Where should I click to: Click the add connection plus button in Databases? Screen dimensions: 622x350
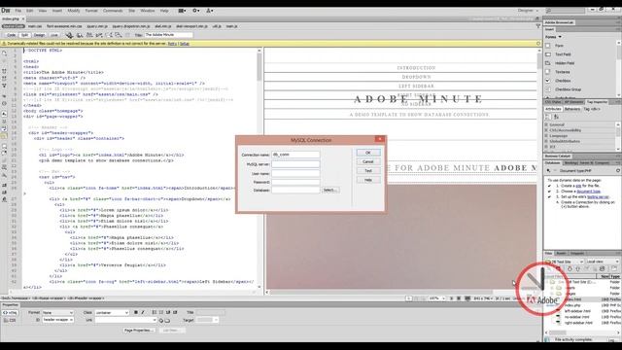[x=548, y=171]
